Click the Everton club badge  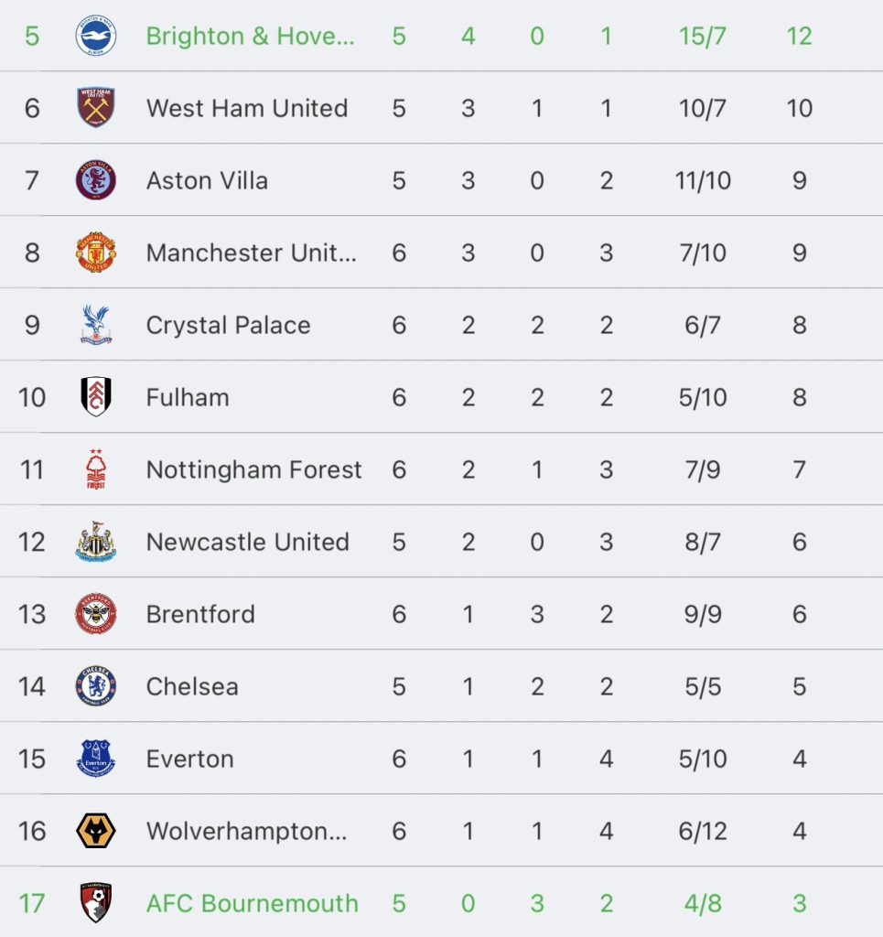click(x=96, y=759)
